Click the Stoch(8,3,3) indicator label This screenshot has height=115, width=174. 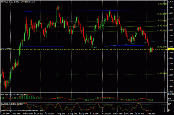[x=12, y=104]
